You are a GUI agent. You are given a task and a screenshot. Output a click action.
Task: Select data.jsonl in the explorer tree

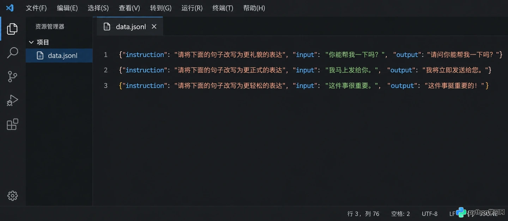coord(59,55)
